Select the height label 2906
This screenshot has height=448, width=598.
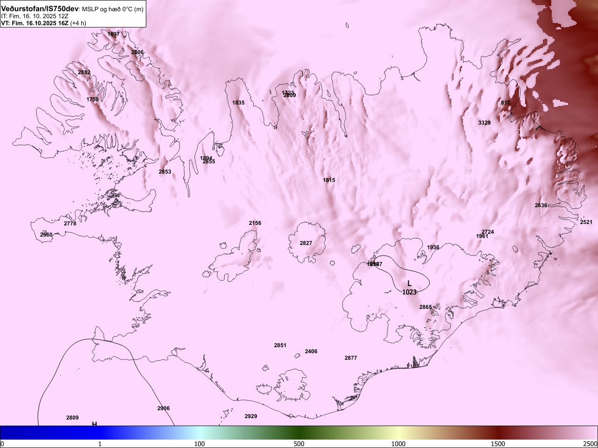pyautogui.click(x=164, y=408)
